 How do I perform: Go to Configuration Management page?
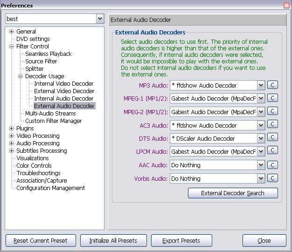50,188
